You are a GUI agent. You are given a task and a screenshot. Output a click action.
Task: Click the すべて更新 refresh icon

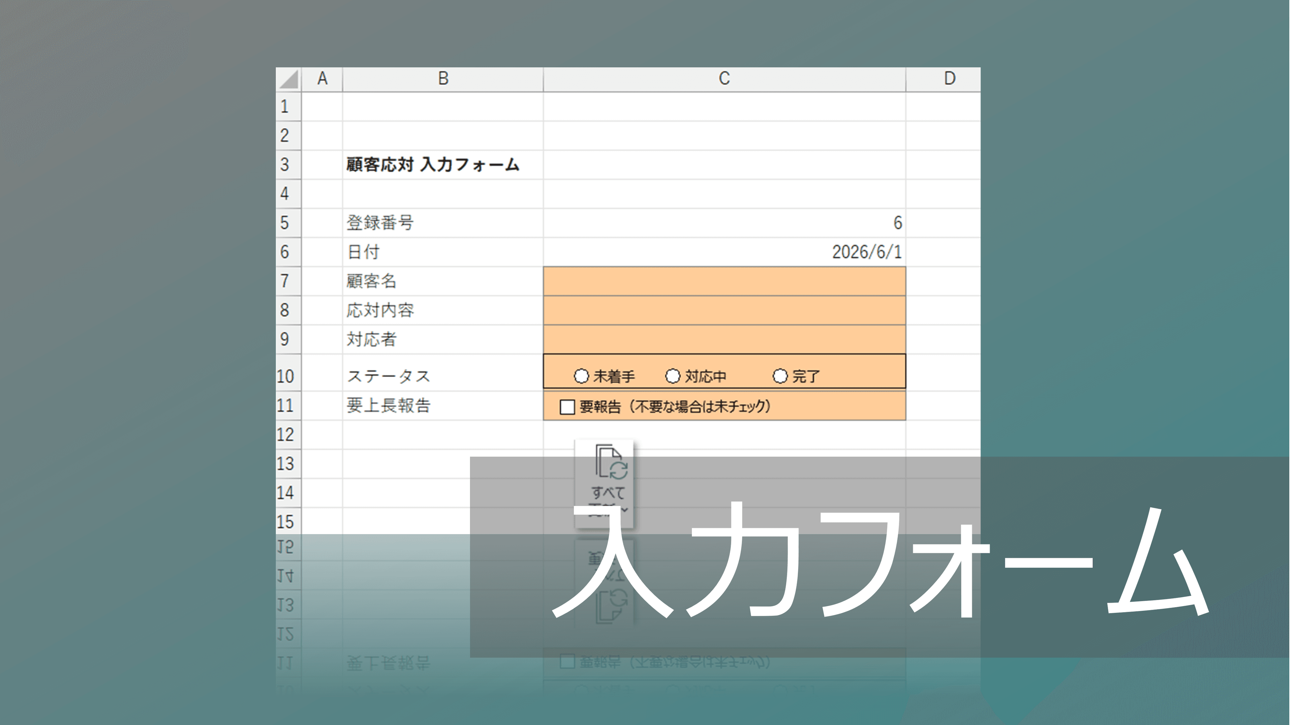[x=611, y=462]
